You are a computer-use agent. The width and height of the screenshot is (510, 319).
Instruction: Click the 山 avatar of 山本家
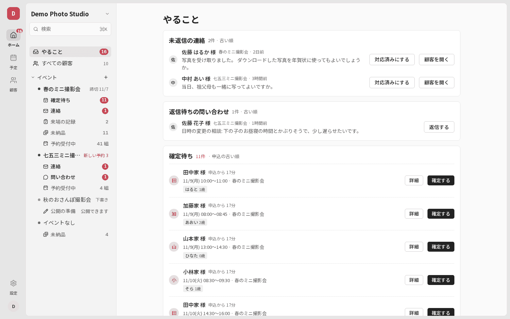(174, 247)
